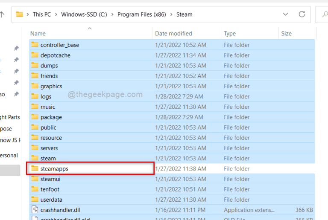Click the package folder name
The width and height of the screenshot is (328, 220).
pos(51,117)
